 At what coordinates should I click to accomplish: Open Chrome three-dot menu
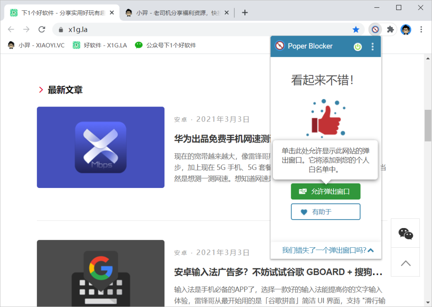point(421,30)
